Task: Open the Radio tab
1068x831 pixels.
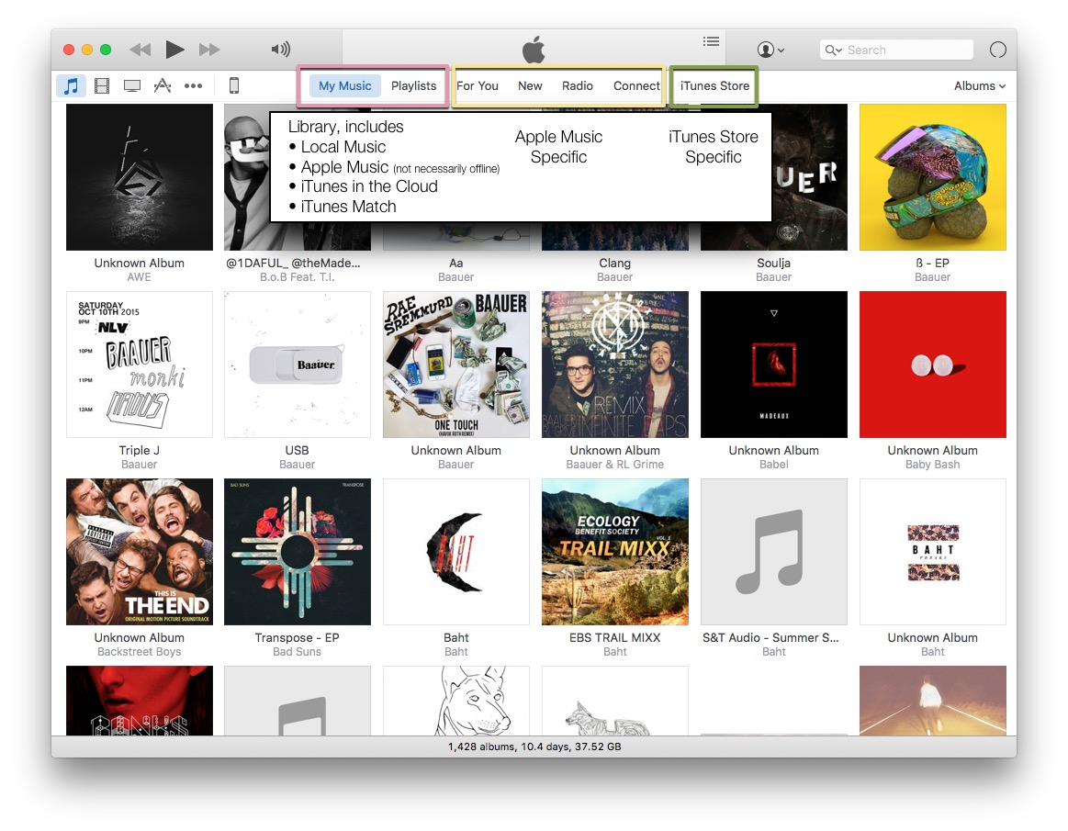Action: 577,85
